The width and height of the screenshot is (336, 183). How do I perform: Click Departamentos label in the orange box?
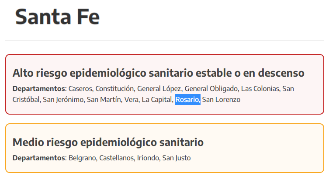tap(38, 158)
